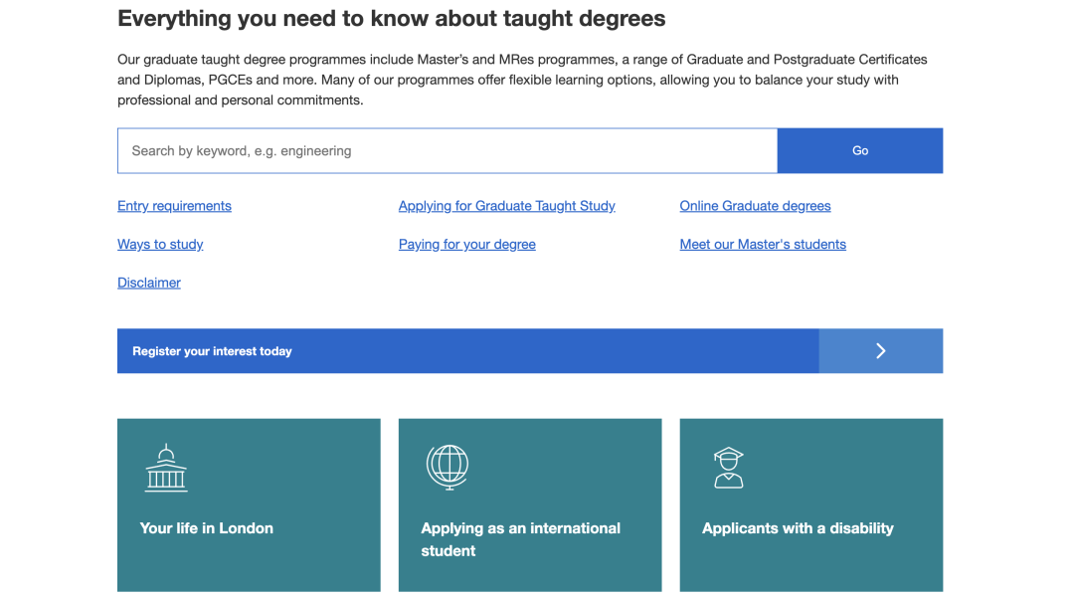This screenshot has height=597, width=1074.
Task: Click the heading about taught degrees
Action: pyautogui.click(x=391, y=19)
